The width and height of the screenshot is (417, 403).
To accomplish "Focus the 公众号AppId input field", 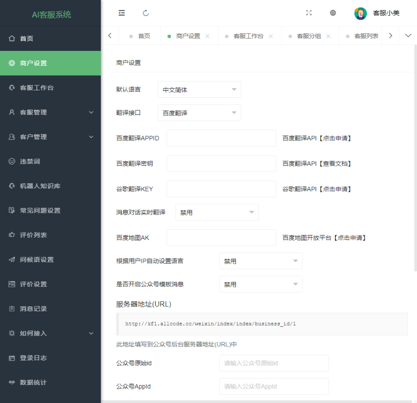I will point(274,386).
